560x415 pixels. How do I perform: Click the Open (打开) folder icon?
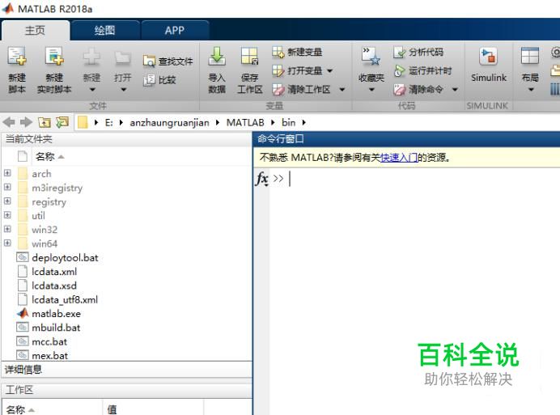point(122,58)
